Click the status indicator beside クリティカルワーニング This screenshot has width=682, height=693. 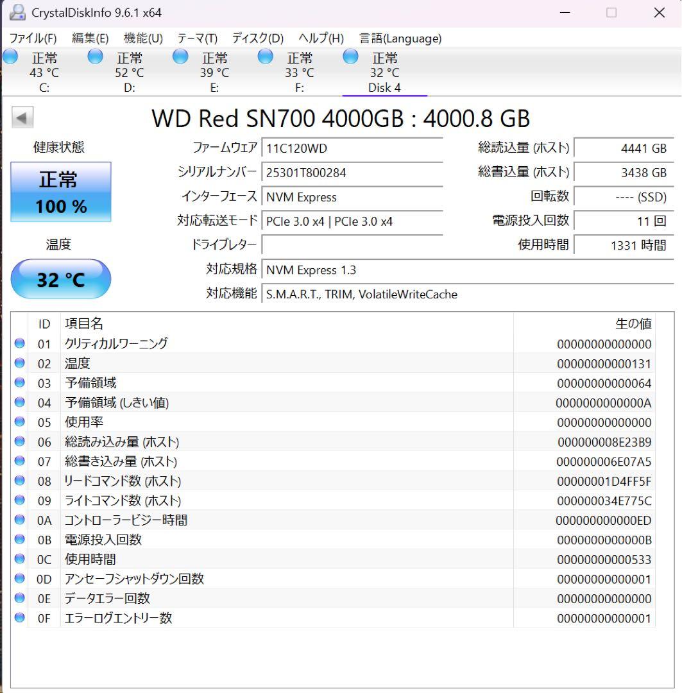coord(19,343)
